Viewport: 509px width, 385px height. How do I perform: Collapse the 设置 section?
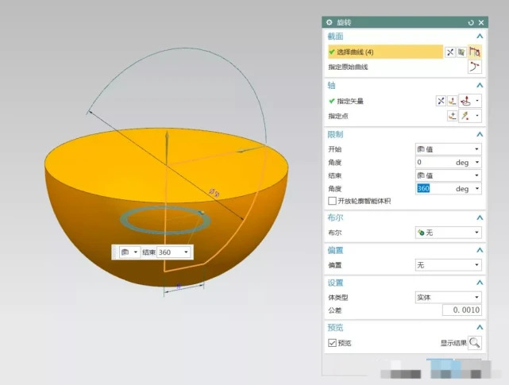pyautogui.click(x=479, y=283)
